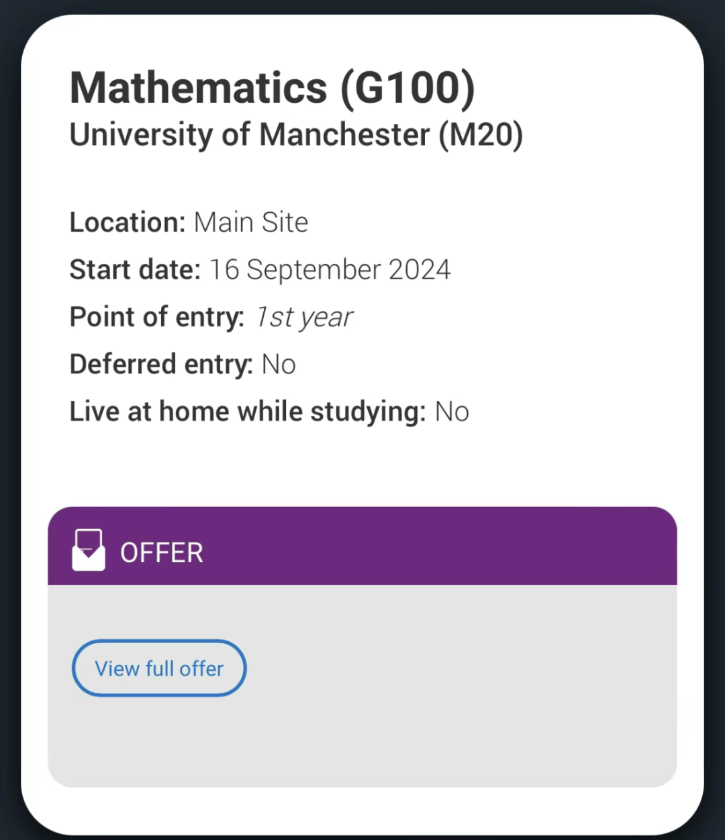Click the Start date field label
This screenshot has width=725, height=840.
[135, 270]
